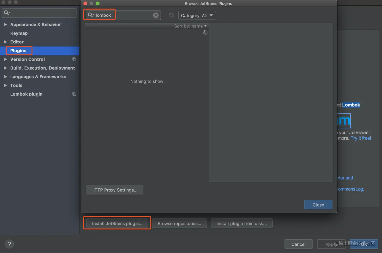Expand the Tools settings section
Screen dimensions: 382x253
(x=5, y=85)
